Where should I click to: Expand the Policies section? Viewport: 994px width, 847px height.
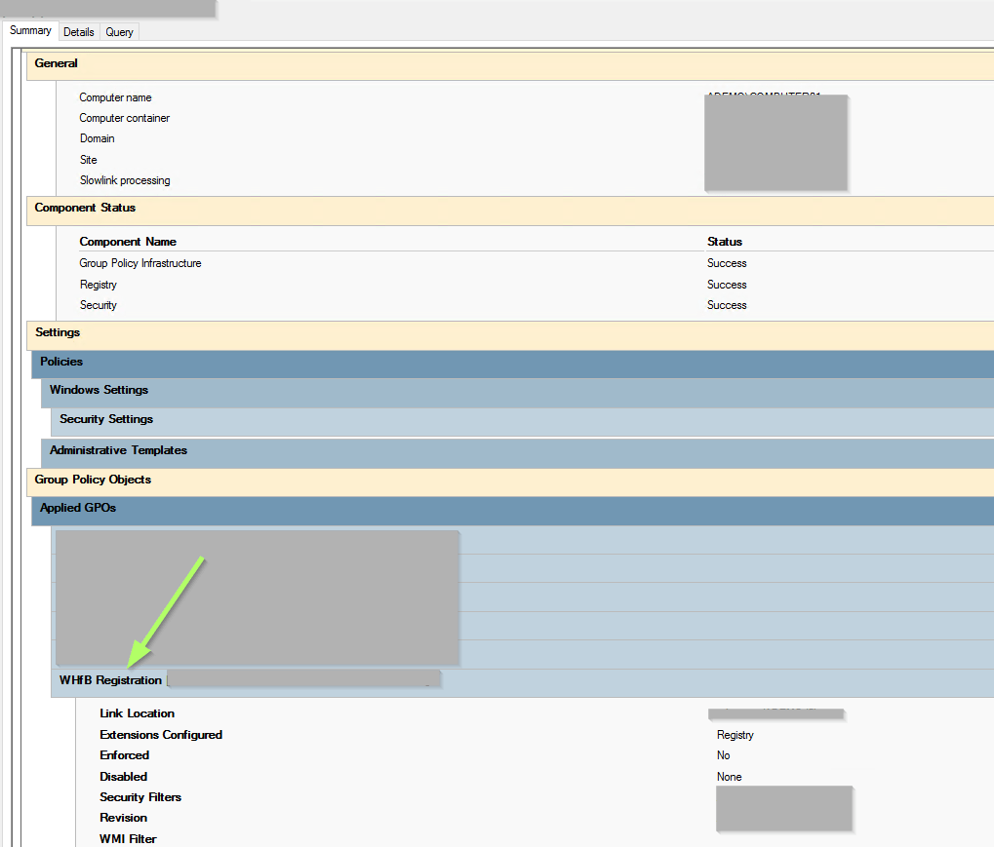(61, 362)
